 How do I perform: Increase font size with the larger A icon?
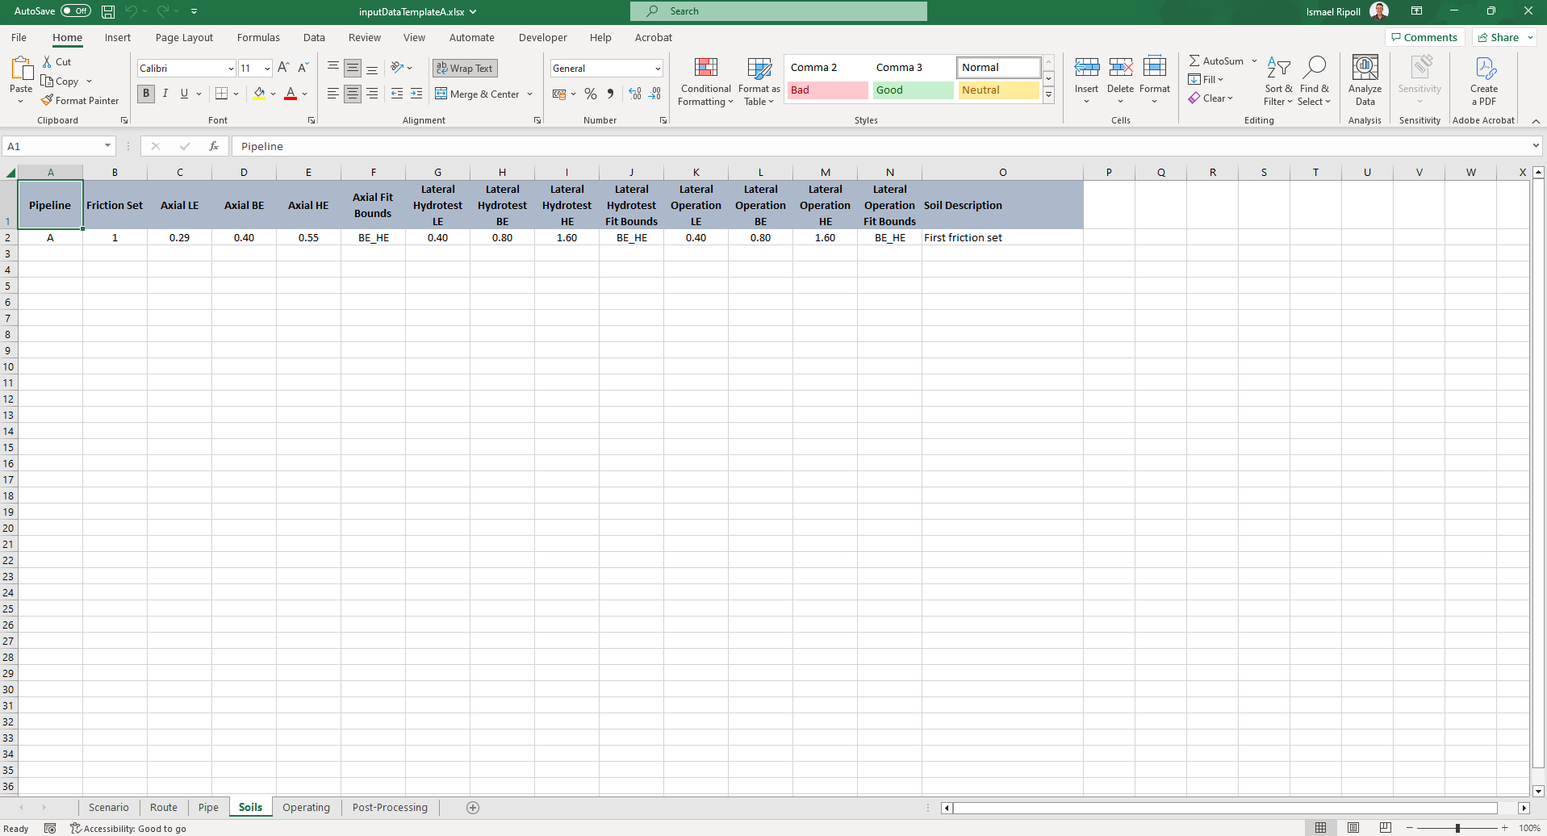click(282, 69)
